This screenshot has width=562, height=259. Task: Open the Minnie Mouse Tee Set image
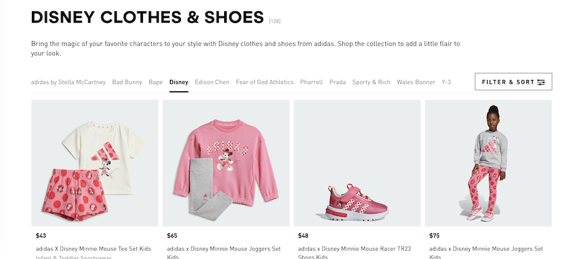coord(94,162)
